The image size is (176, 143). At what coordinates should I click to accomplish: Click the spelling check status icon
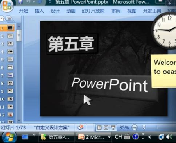80,127
